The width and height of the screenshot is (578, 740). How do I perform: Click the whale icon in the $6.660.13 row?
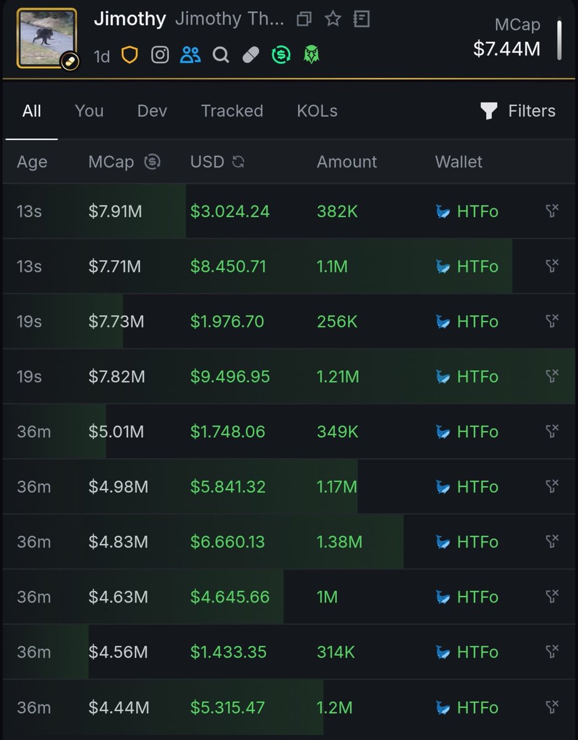pyautogui.click(x=443, y=543)
